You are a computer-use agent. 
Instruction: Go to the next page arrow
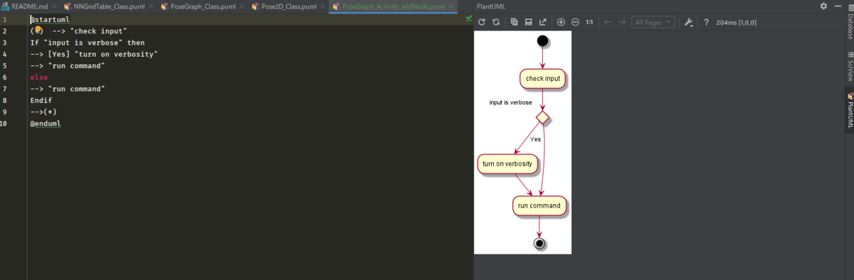(x=622, y=22)
